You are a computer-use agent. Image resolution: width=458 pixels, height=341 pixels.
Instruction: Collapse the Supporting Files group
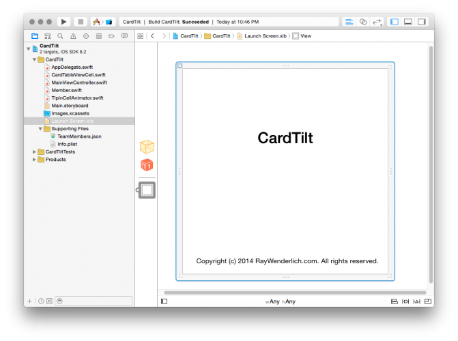(x=40, y=128)
